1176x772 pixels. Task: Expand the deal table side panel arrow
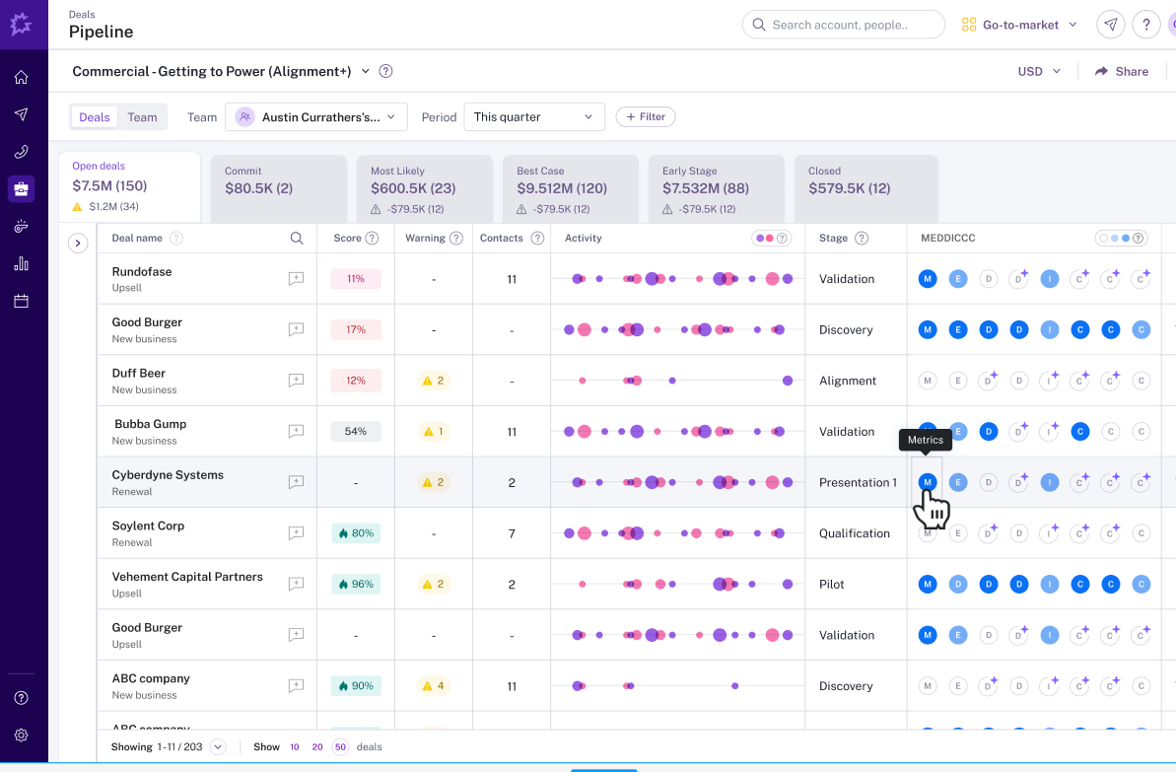click(78, 243)
